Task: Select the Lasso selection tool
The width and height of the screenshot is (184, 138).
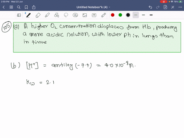Action: [x=66, y=15]
